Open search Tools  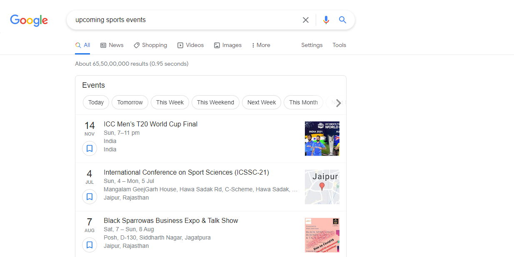[339, 45]
